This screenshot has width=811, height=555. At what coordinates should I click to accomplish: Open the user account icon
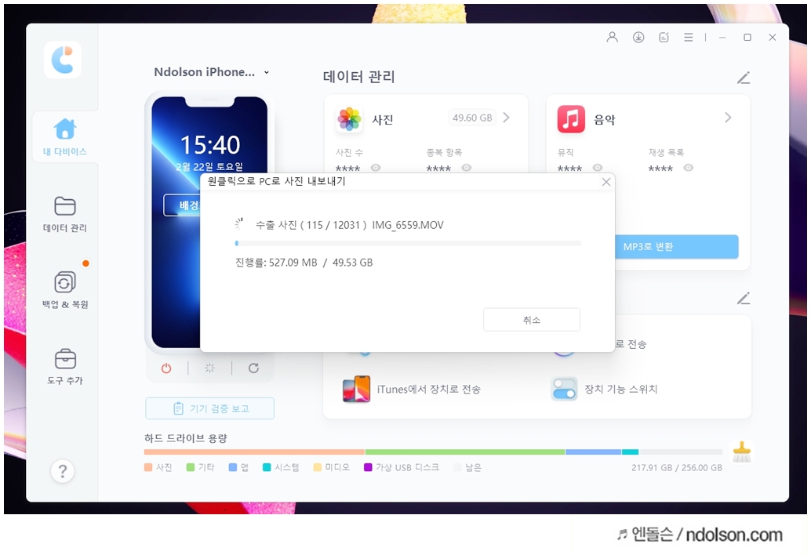coord(613,37)
